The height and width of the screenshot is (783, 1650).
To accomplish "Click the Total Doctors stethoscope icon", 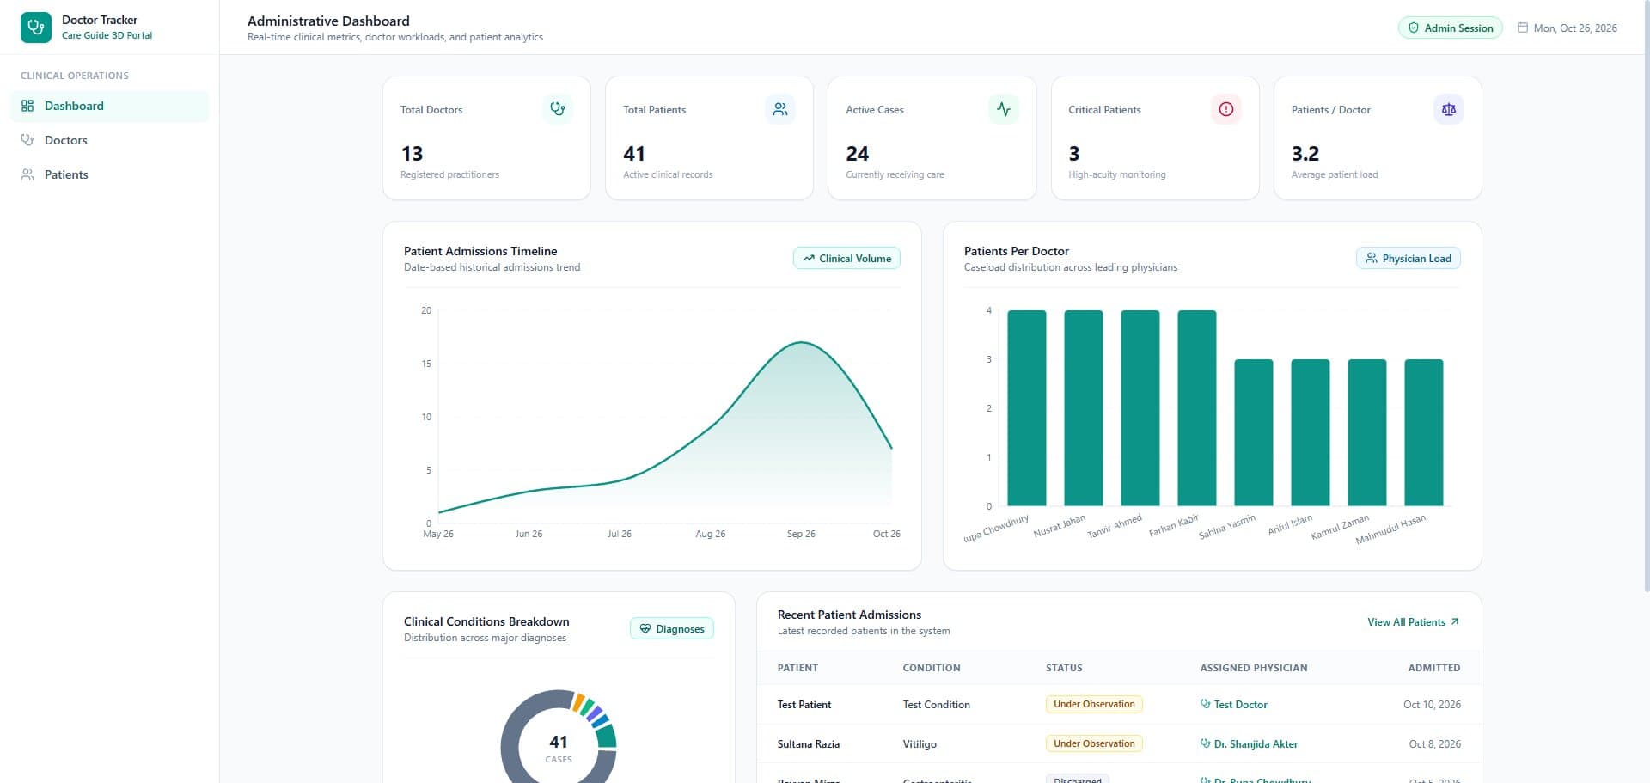I will (558, 109).
